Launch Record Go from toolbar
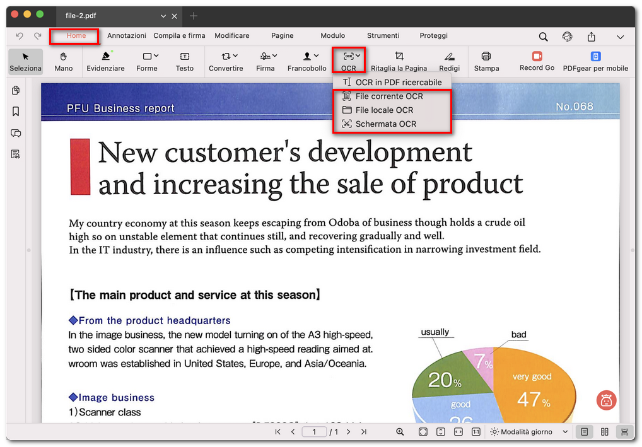The height and width of the screenshot is (447, 642). click(537, 61)
